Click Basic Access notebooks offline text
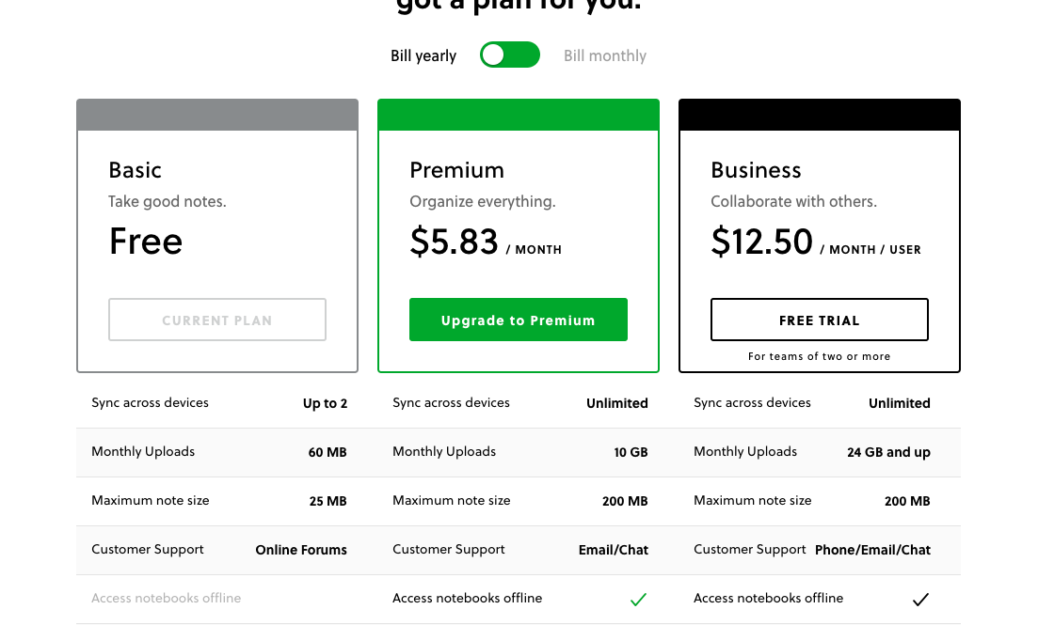 [167, 599]
